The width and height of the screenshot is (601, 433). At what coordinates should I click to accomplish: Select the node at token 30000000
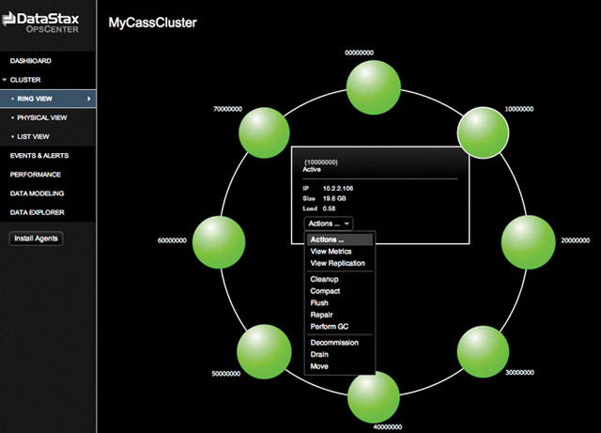[x=483, y=351]
